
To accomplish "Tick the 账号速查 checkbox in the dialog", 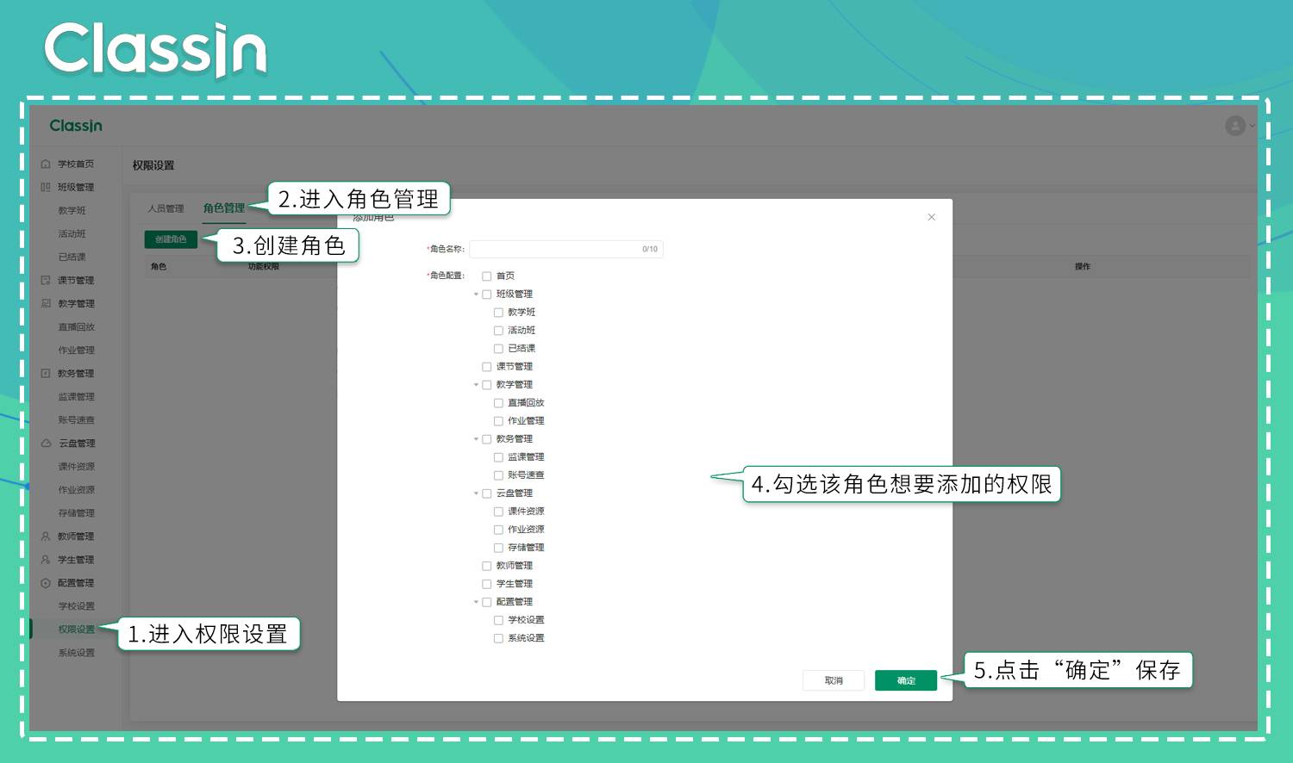I will 498,475.
